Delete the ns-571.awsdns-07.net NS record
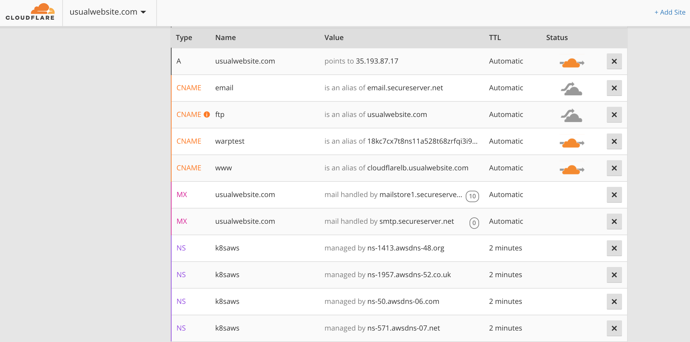This screenshot has height=342, width=690. pos(614,328)
